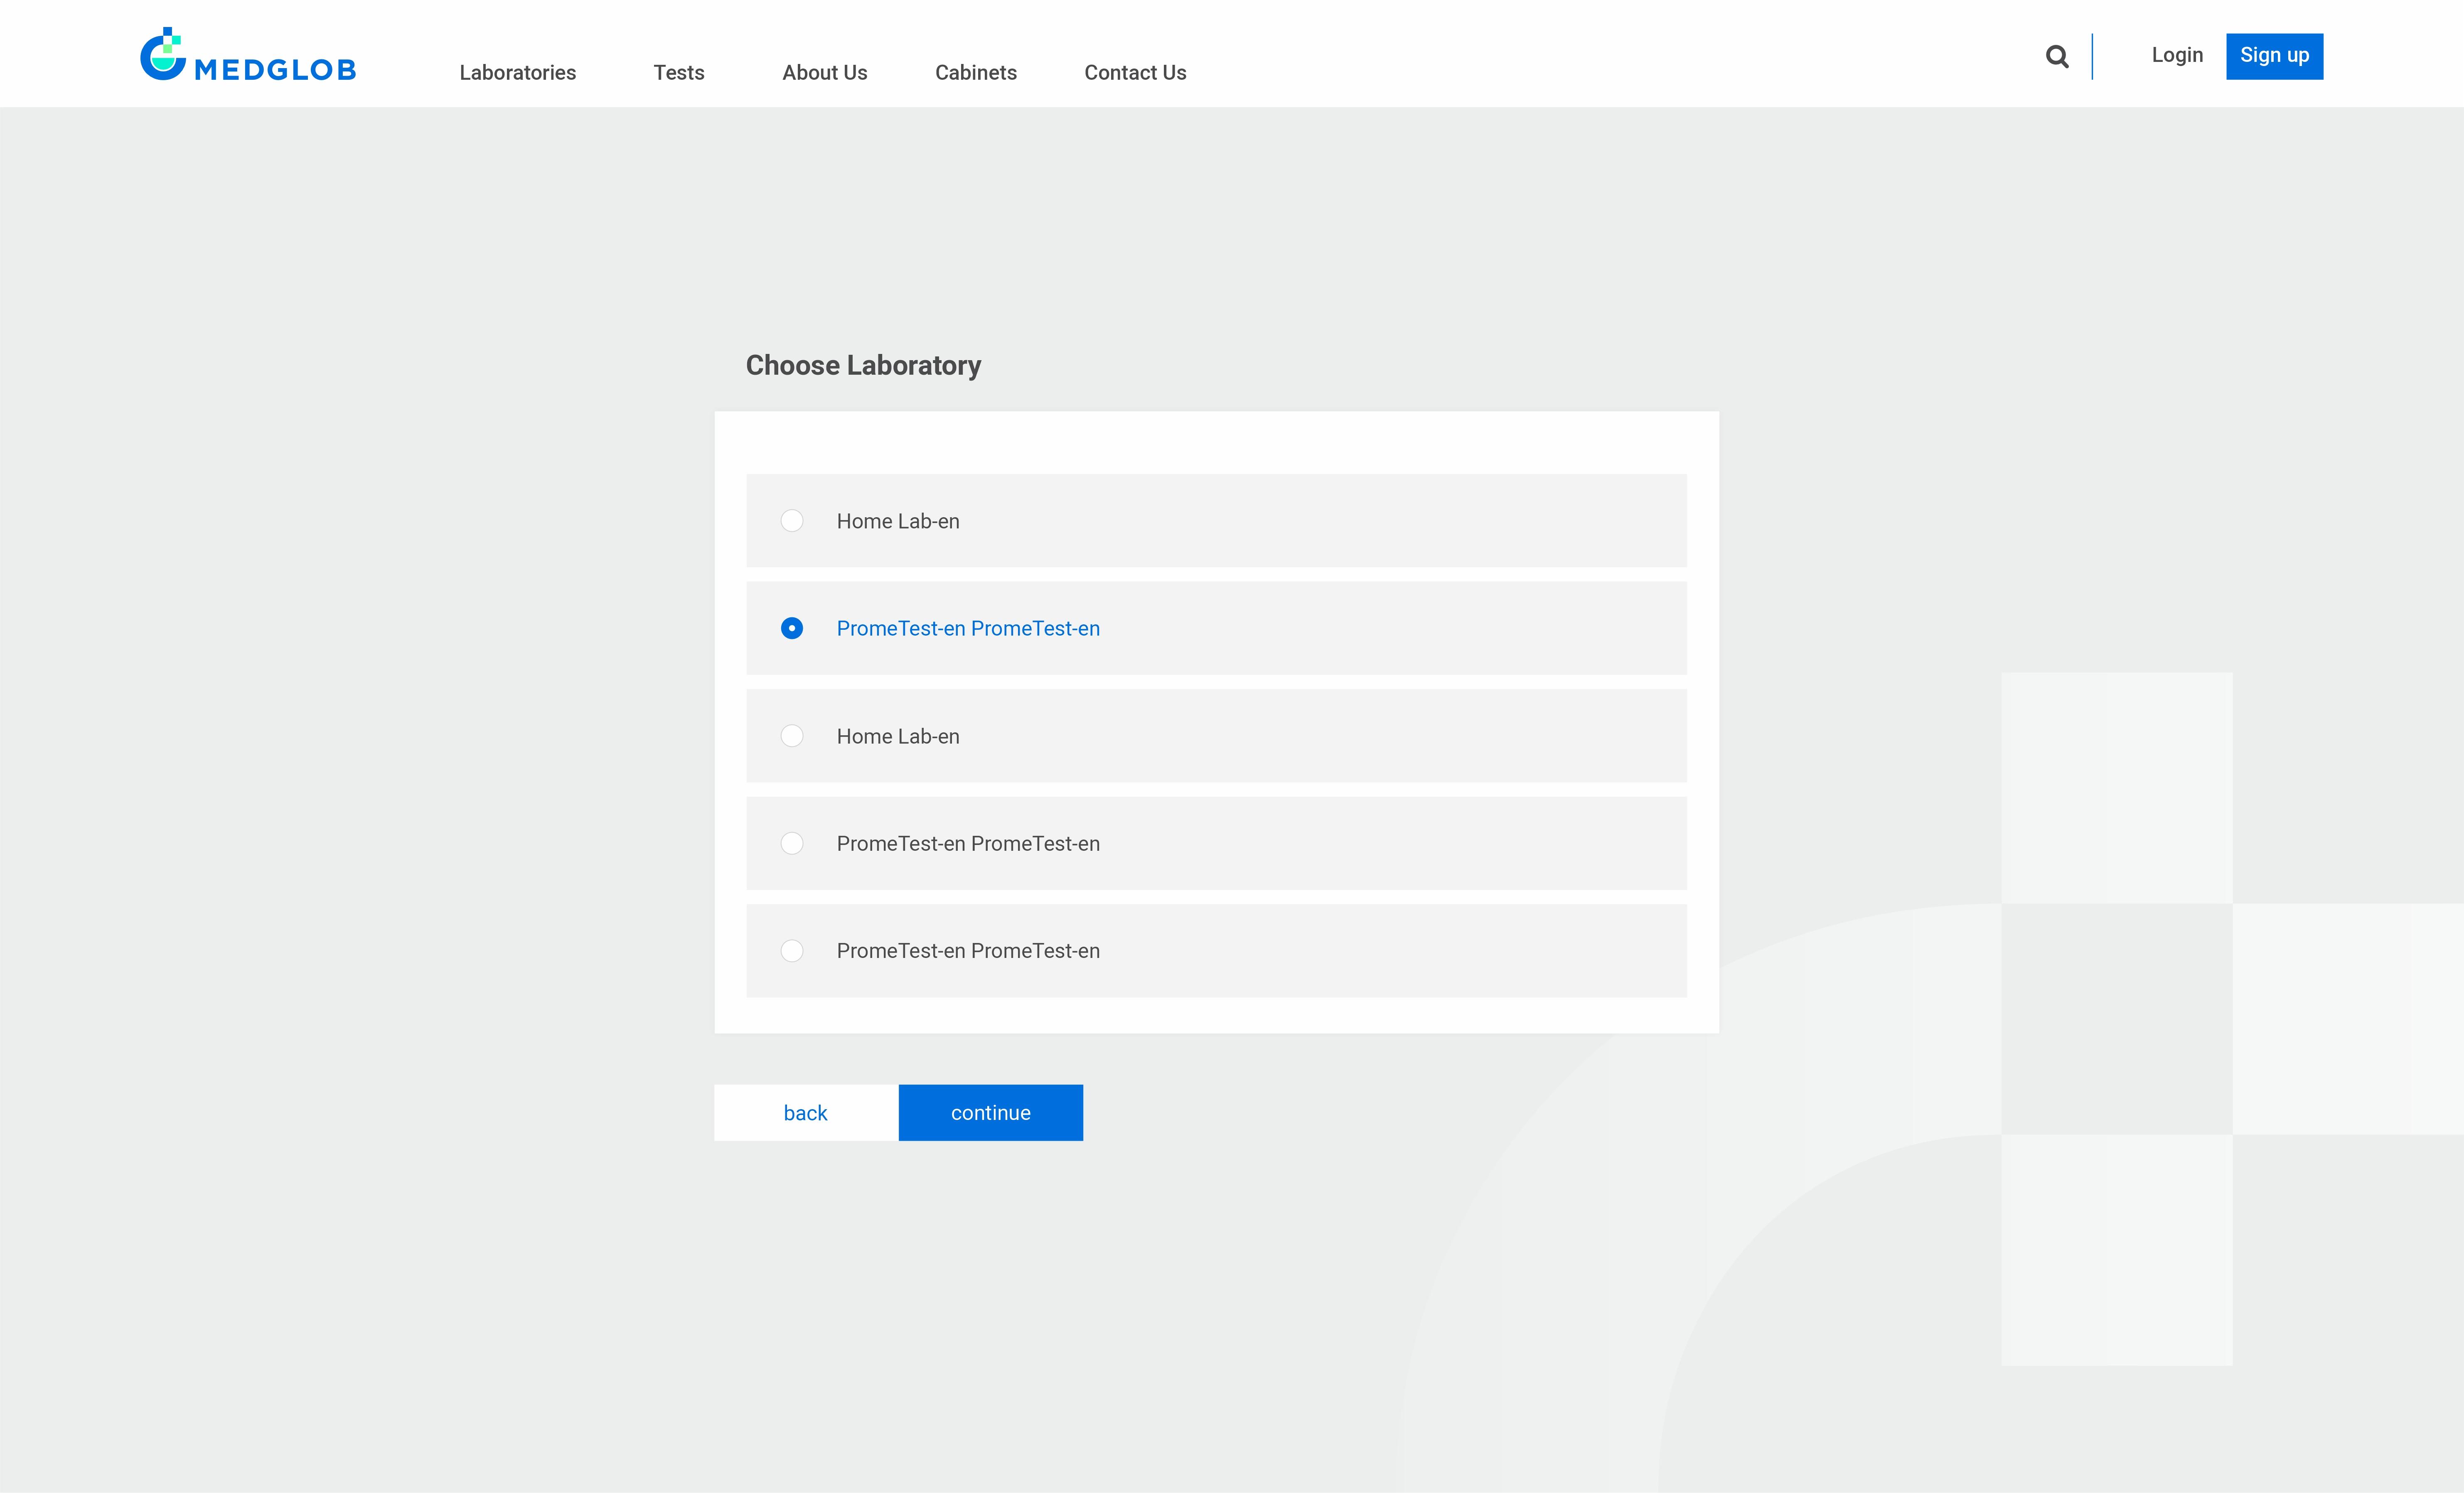Open search with magnifier icon
The image size is (2464, 1493).
[x=2056, y=57]
